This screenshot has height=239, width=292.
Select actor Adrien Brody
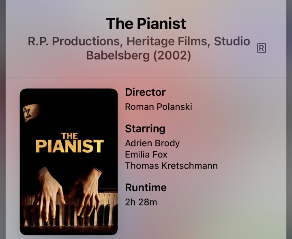tap(152, 143)
